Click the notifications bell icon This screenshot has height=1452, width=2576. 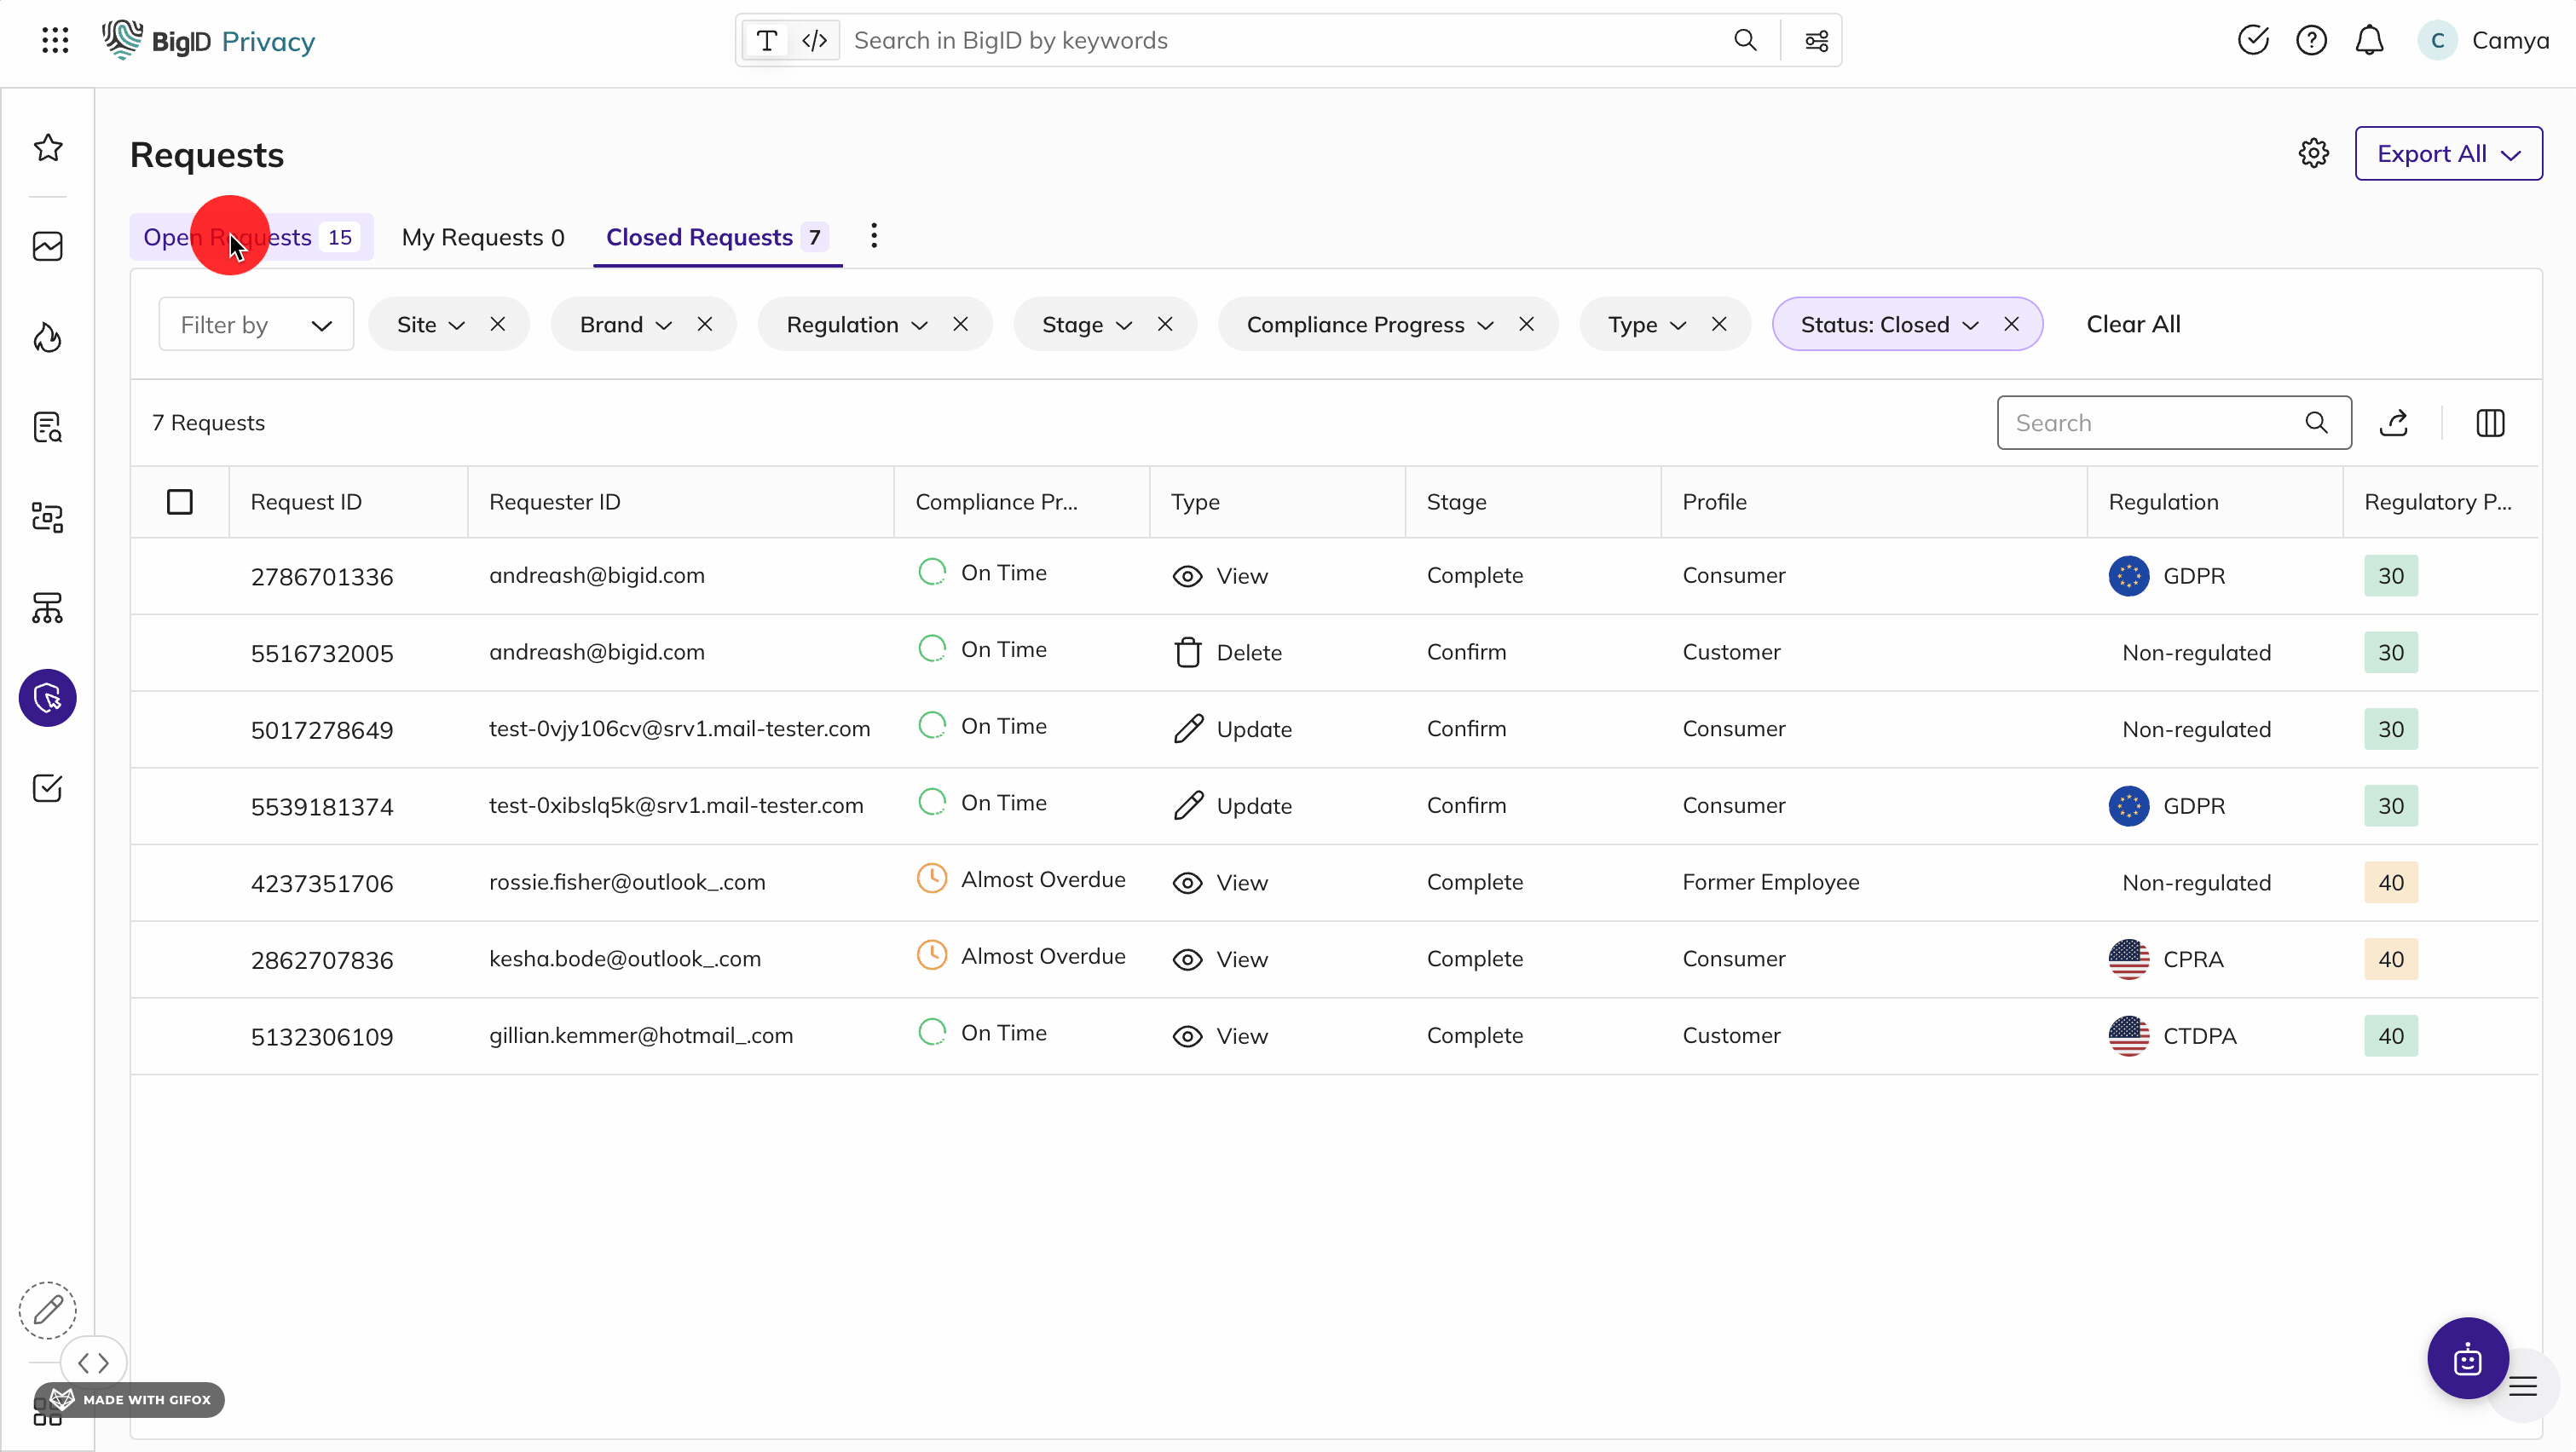coord(2369,39)
